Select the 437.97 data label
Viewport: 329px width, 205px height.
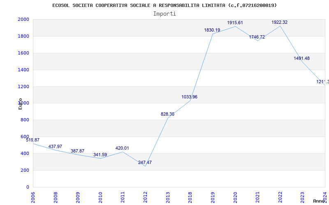(x=55, y=146)
